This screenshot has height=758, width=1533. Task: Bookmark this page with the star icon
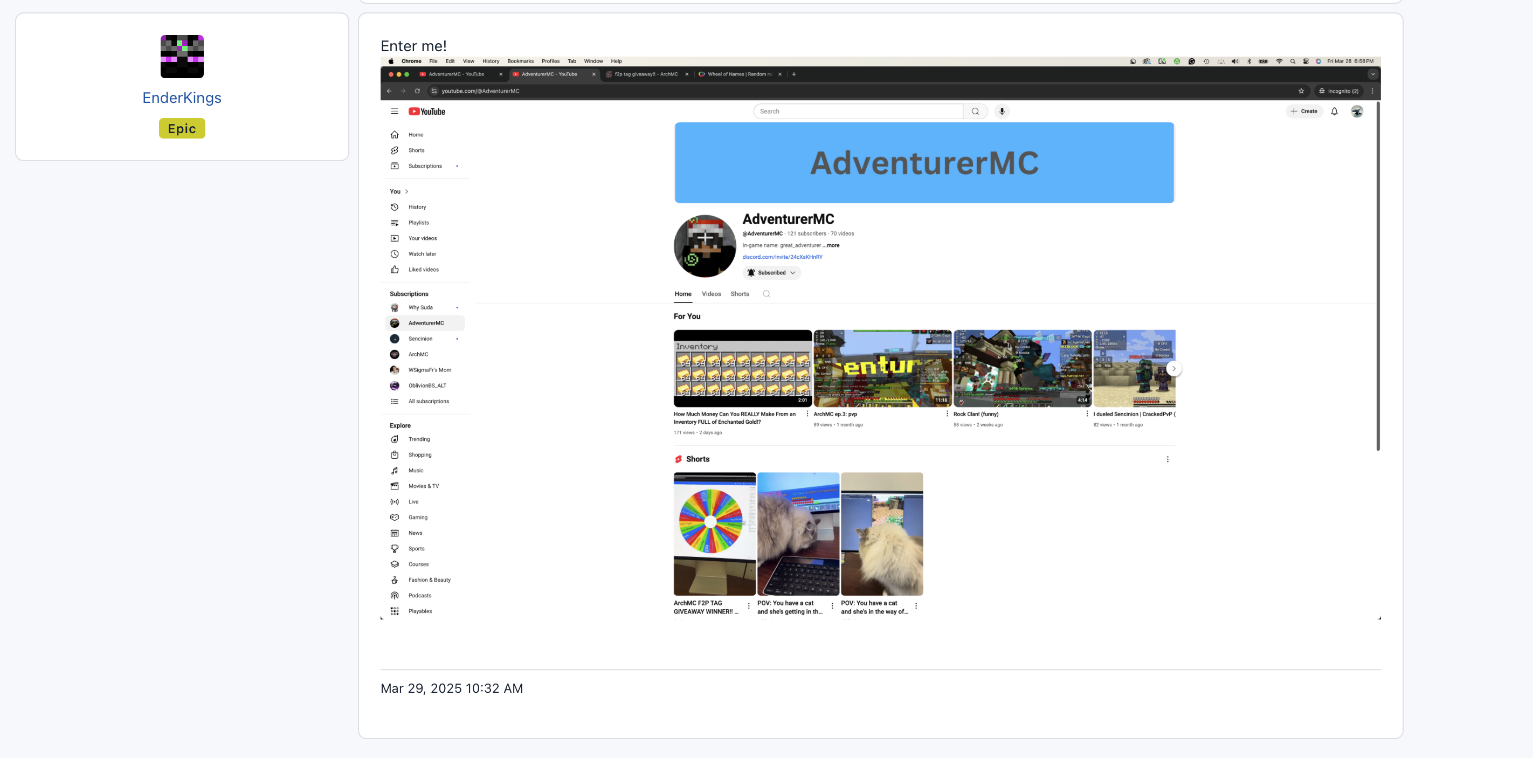[1302, 91]
